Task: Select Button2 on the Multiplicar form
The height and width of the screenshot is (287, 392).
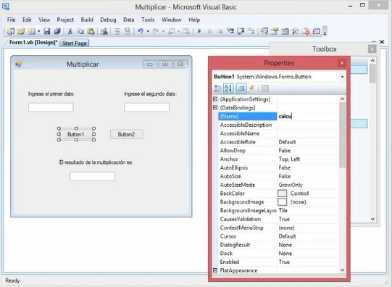Action: [x=127, y=134]
